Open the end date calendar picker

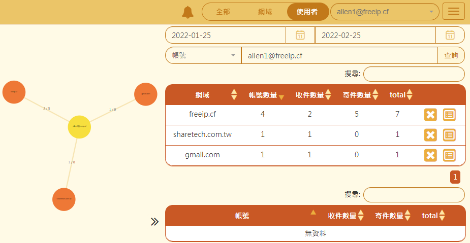[x=450, y=35]
